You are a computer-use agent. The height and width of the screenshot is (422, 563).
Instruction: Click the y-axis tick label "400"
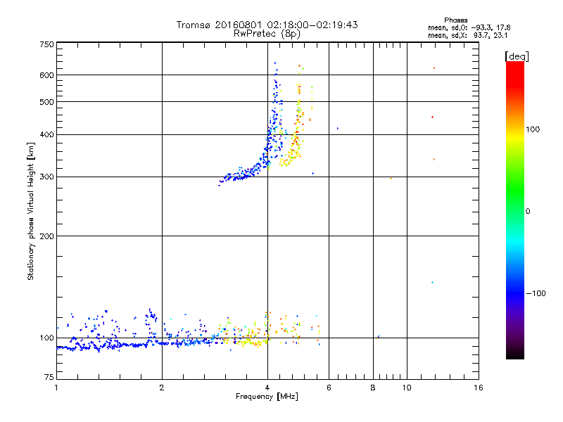click(x=46, y=134)
